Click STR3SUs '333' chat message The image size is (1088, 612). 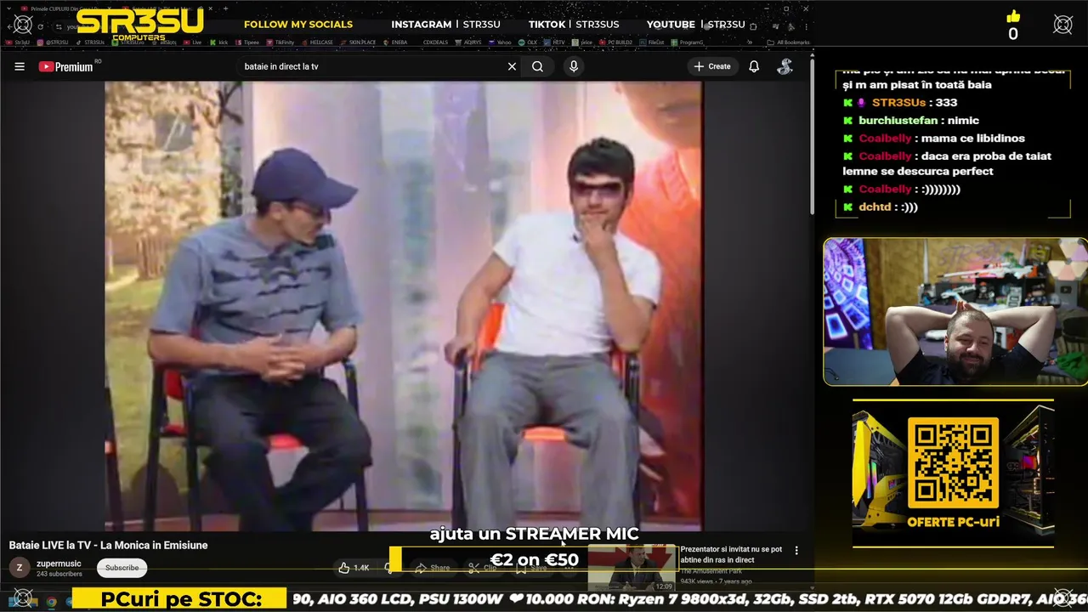coord(900,103)
